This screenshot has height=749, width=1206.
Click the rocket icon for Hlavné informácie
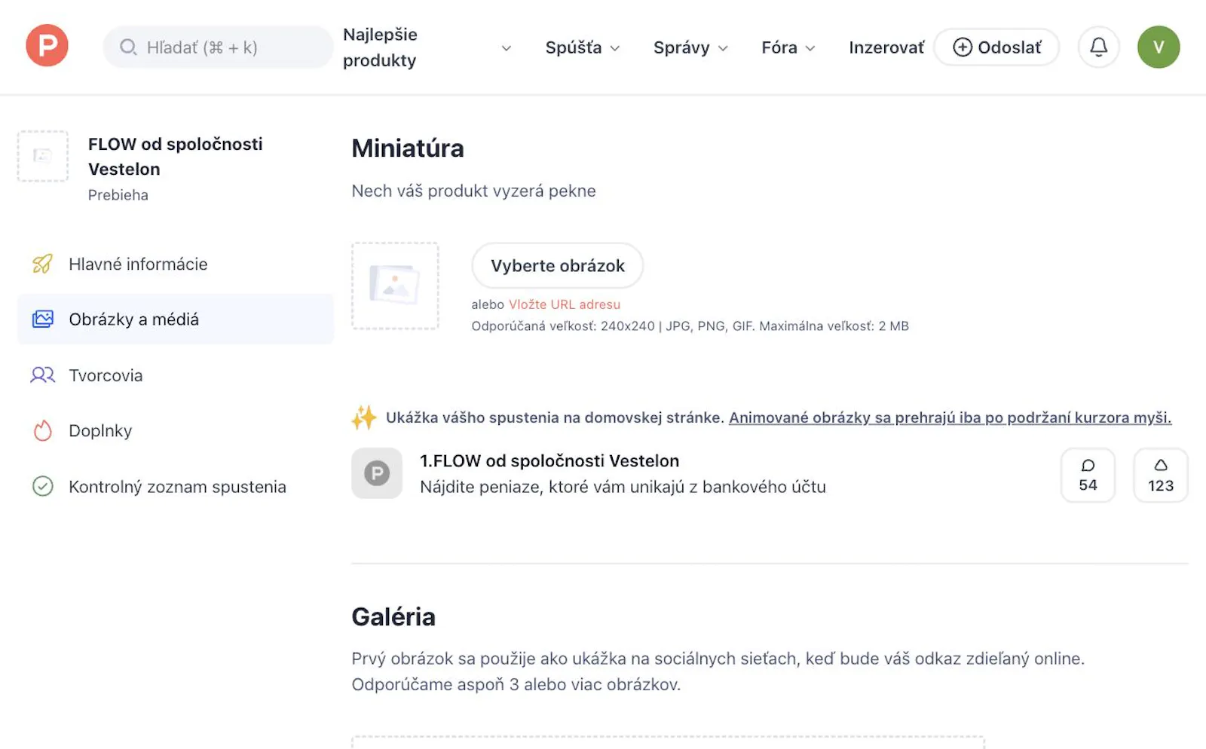click(x=43, y=264)
